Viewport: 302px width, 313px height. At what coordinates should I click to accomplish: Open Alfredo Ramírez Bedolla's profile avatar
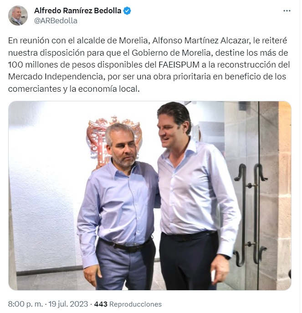(18, 16)
